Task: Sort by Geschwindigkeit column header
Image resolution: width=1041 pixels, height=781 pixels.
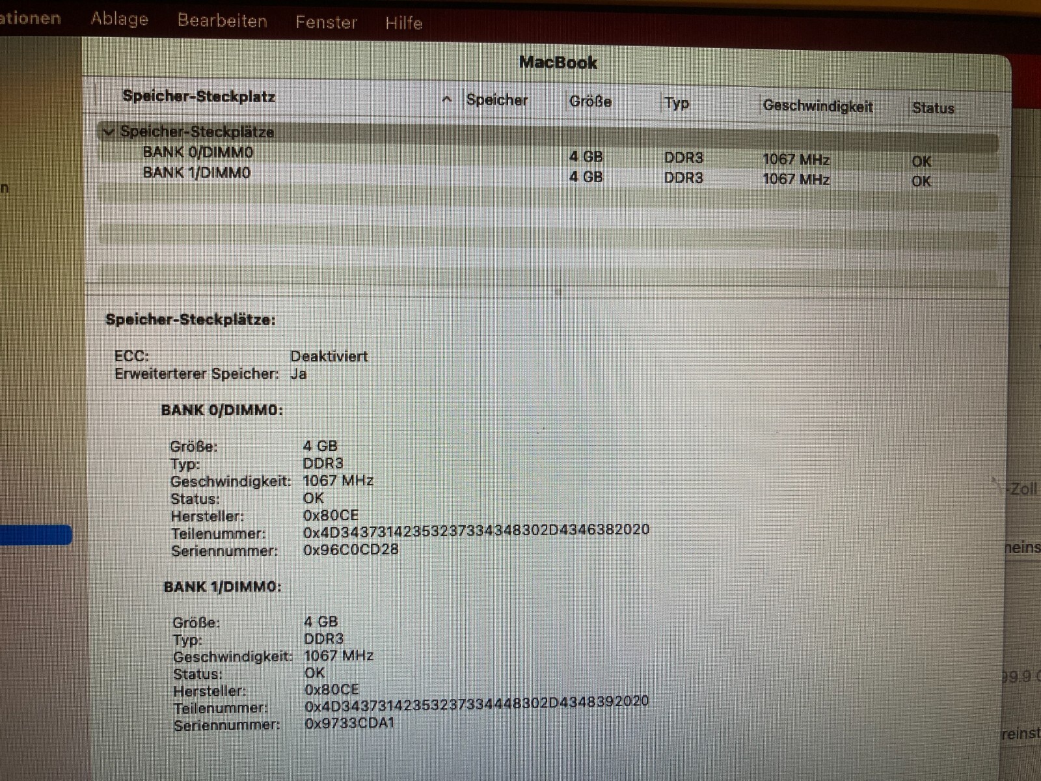Action: click(818, 105)
